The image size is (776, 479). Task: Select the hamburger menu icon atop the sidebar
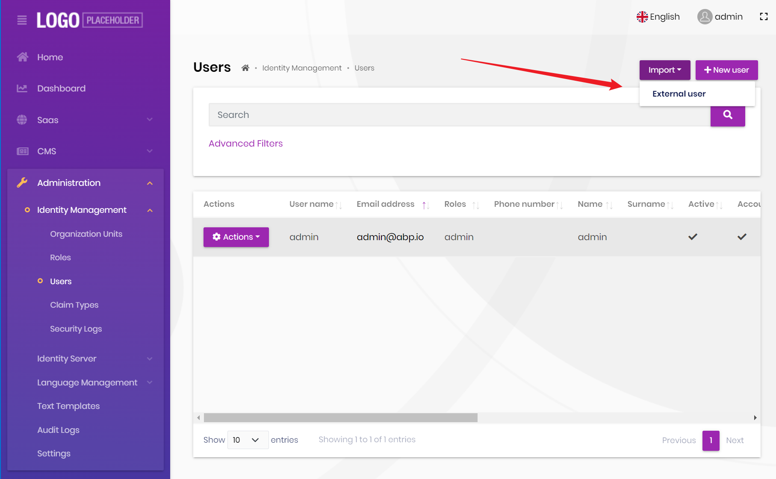pyautogui.click(x=22, y=20)
